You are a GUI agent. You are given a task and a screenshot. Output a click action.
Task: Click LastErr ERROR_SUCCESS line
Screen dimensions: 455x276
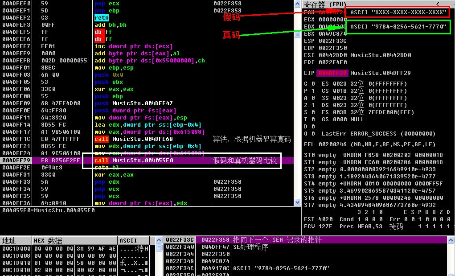point(379,133)
